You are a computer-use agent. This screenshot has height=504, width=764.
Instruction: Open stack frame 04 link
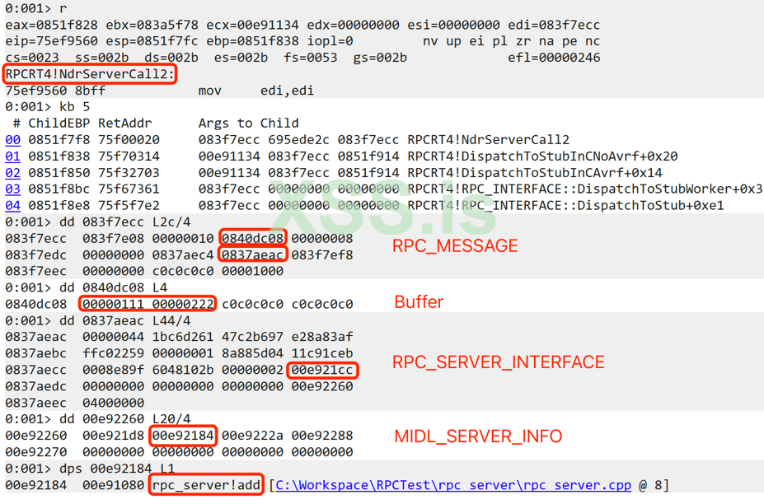13,206
